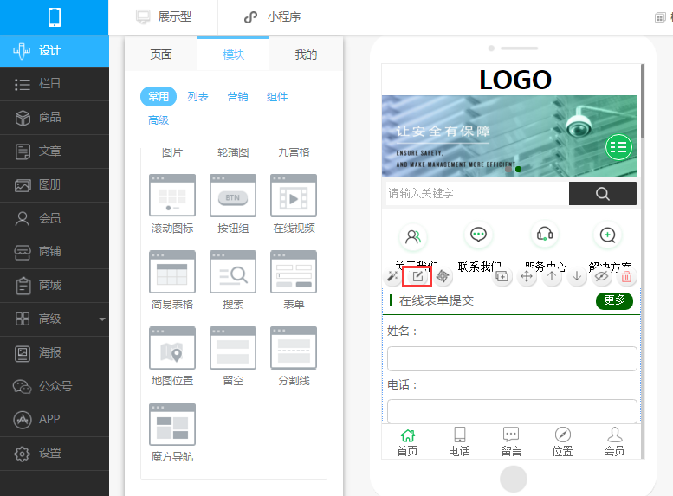This screenshot has height=496, width=673.
Task: Click the magic wand style icon
Action: 392,276
